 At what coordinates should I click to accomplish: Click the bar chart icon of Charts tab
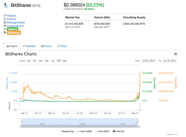8,46
